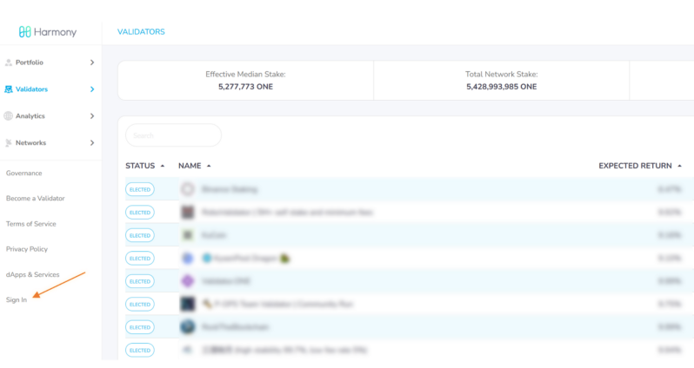Viewport: 694px width, 368px height.
Task: Click the Portfolio person icon
Action: point(9,62)
